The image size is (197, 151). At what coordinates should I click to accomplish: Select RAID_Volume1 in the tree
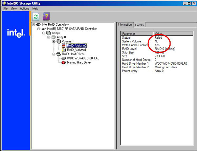tap(77, 50)
